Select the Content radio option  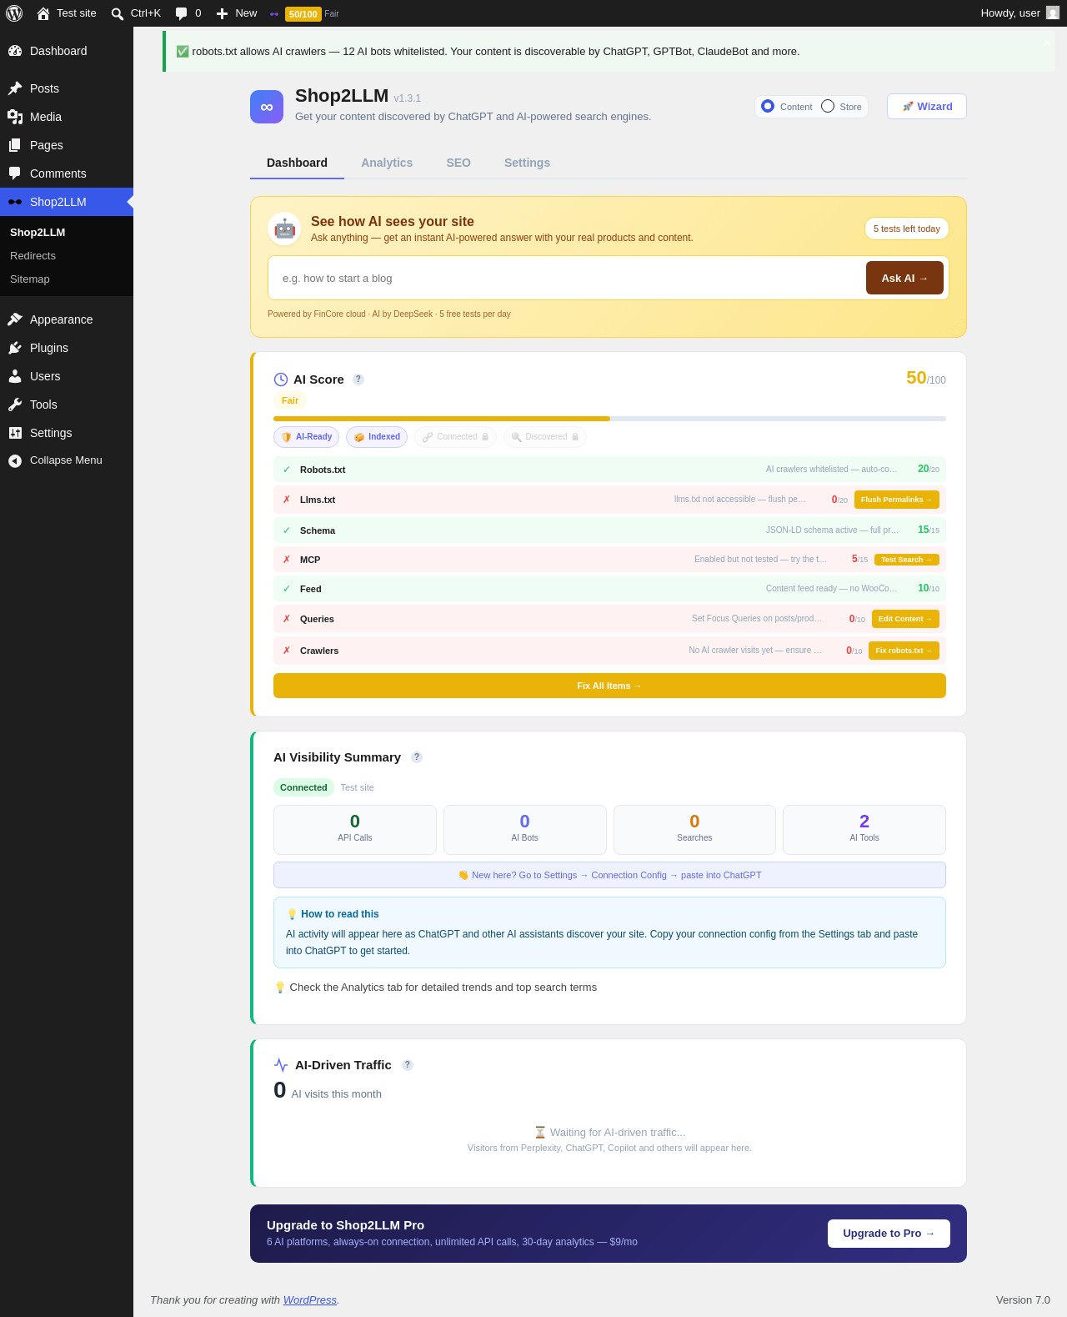[x=768, y=106]
